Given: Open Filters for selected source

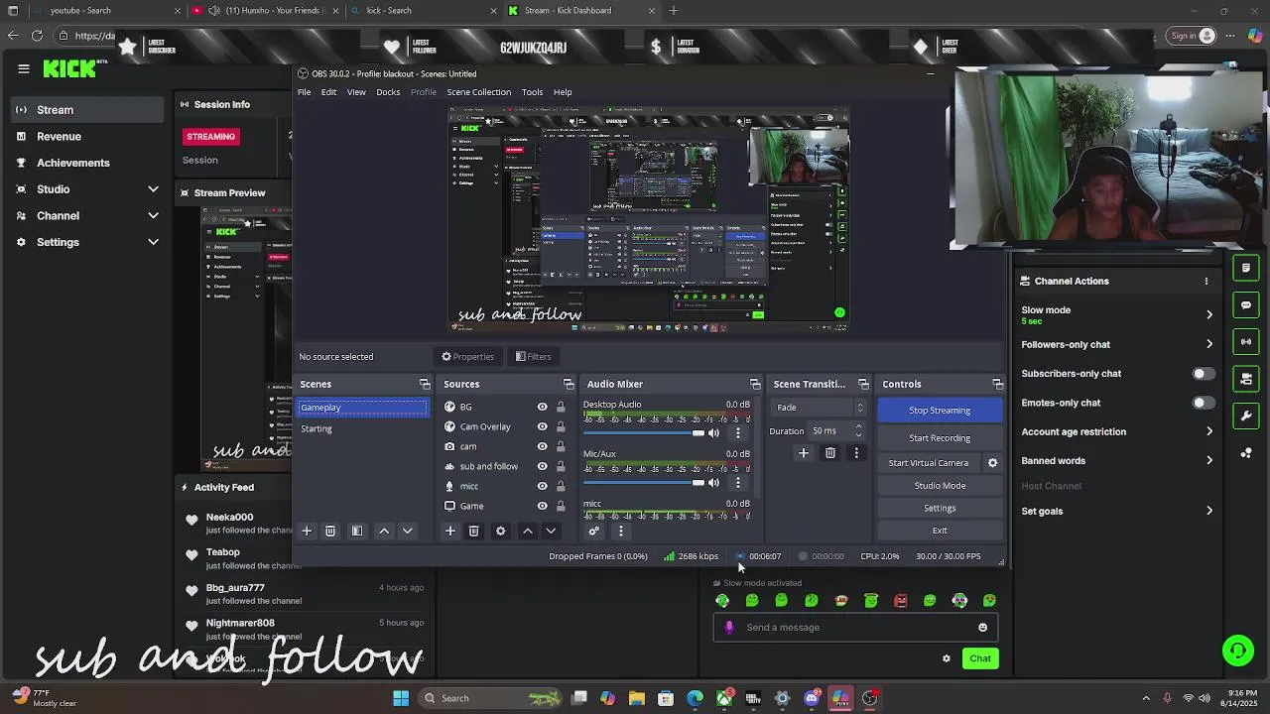Looking at the screenshot, I should [534, 357].
